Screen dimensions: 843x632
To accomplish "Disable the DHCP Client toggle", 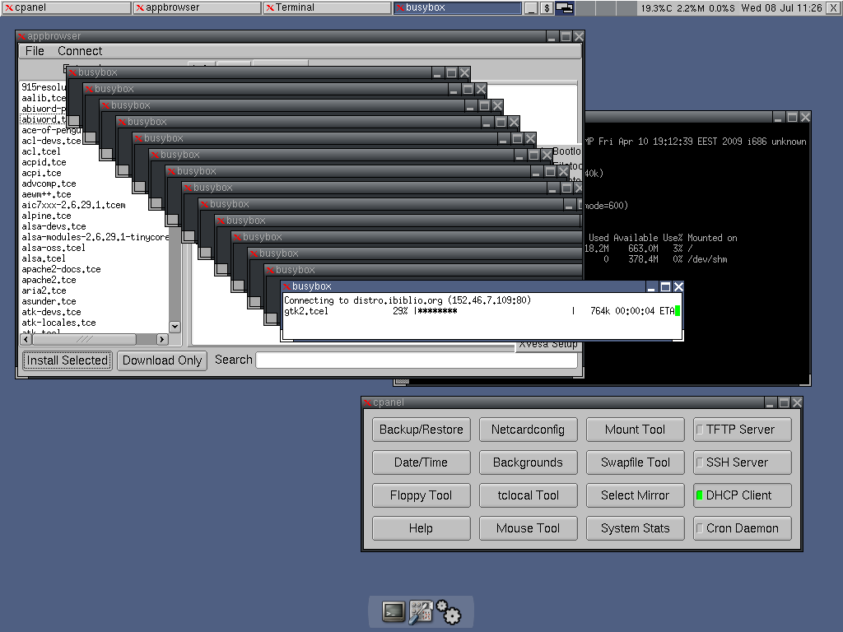I will click(x=743, y=495).
